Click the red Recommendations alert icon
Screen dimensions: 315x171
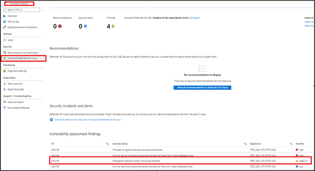pos(60,26)
